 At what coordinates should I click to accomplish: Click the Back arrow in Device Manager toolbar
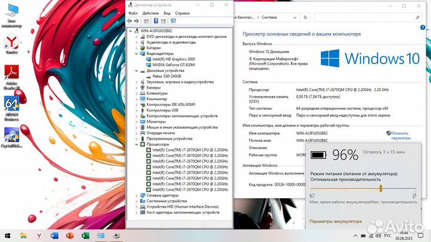tap(130, 21)
